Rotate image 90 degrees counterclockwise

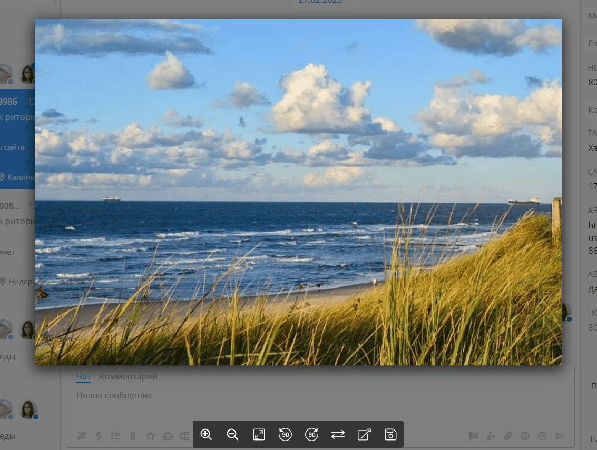coord(285,434)
